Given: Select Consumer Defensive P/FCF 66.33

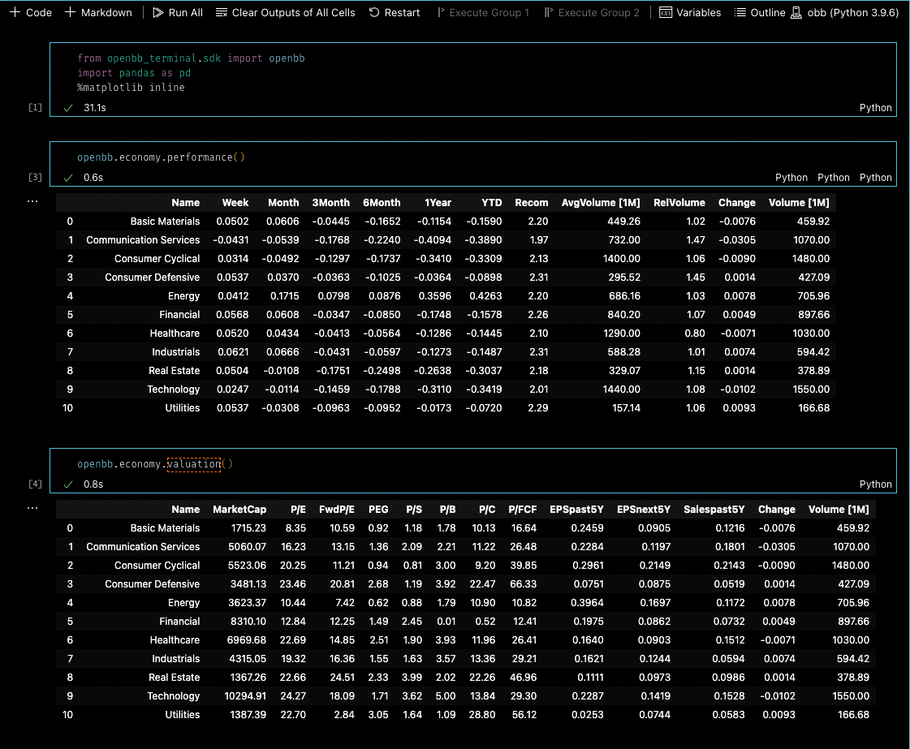Looking at the screenshot, I should coord(524,583).
